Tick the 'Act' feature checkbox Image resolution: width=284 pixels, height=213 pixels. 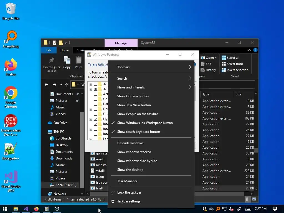pos(95,94)
